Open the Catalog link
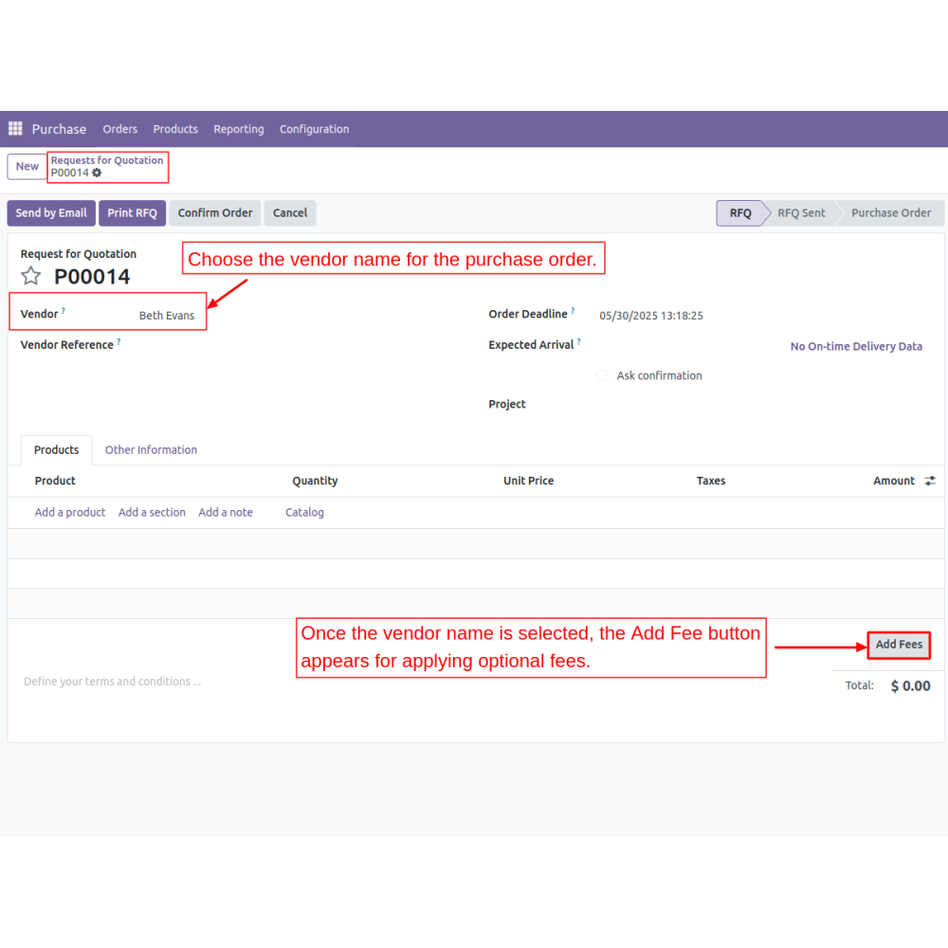The height and width of the screenshot is (948, 948). tap(304, 512)
